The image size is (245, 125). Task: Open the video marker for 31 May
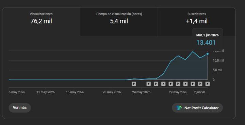pos(193,84)
